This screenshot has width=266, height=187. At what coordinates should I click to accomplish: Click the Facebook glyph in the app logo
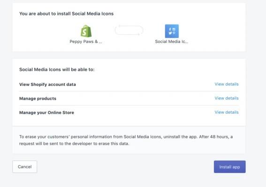170,29
